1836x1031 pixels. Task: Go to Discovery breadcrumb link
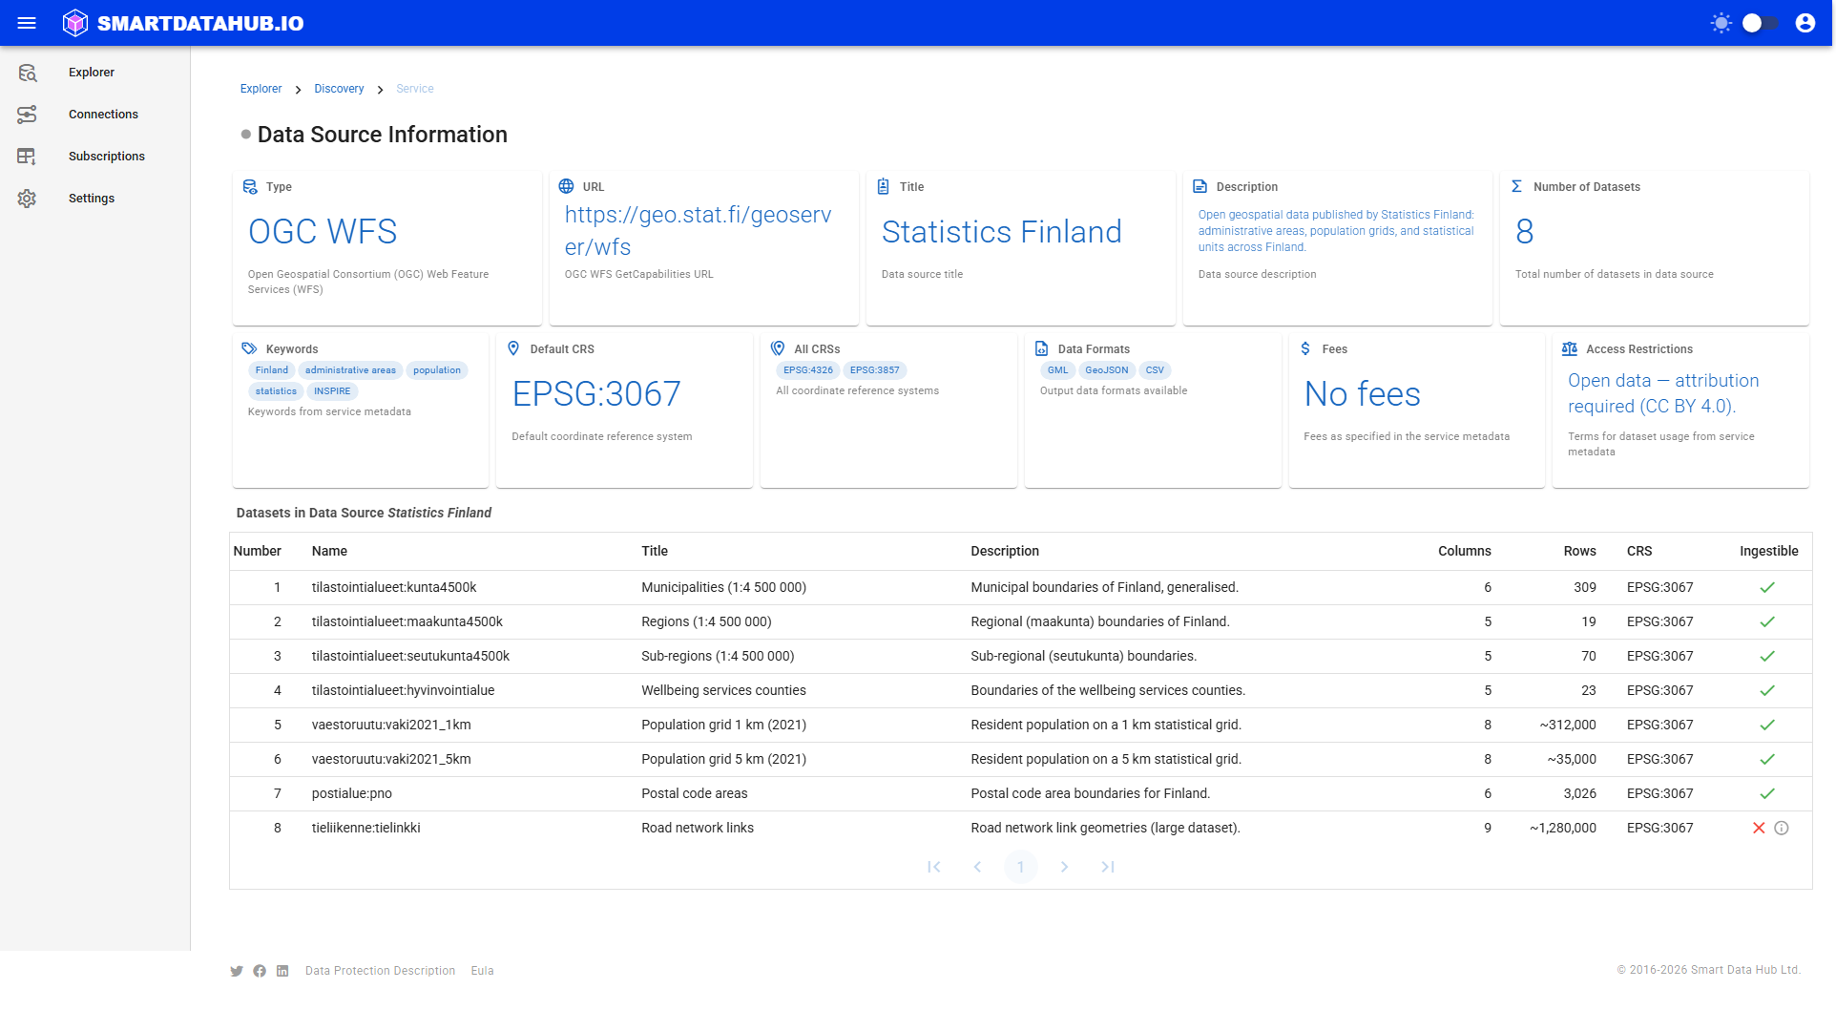(339, 89)
